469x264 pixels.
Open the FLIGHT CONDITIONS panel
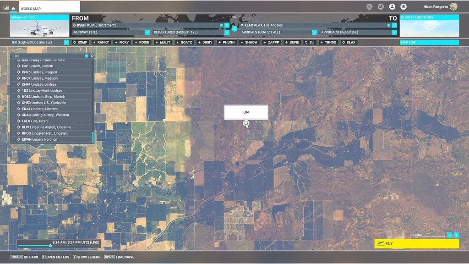[430, 16]
